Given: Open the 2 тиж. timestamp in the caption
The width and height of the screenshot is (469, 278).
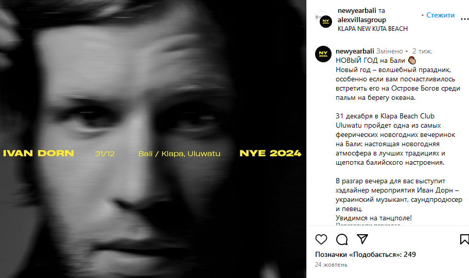Looking at the screenshot, I should coord(422,51).
